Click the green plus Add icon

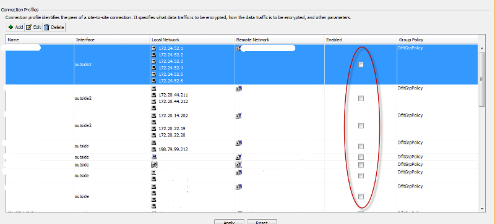point(11,27)
